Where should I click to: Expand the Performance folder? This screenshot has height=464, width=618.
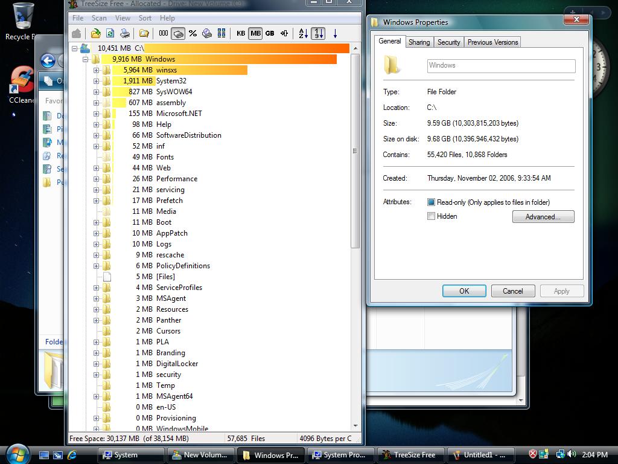tap(96, 179)
